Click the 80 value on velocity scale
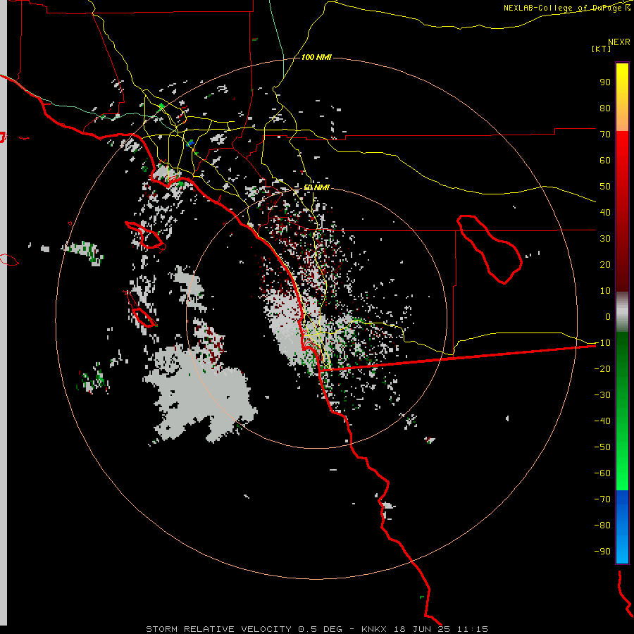This screenshot has height=634, width=634. [605, 108]
